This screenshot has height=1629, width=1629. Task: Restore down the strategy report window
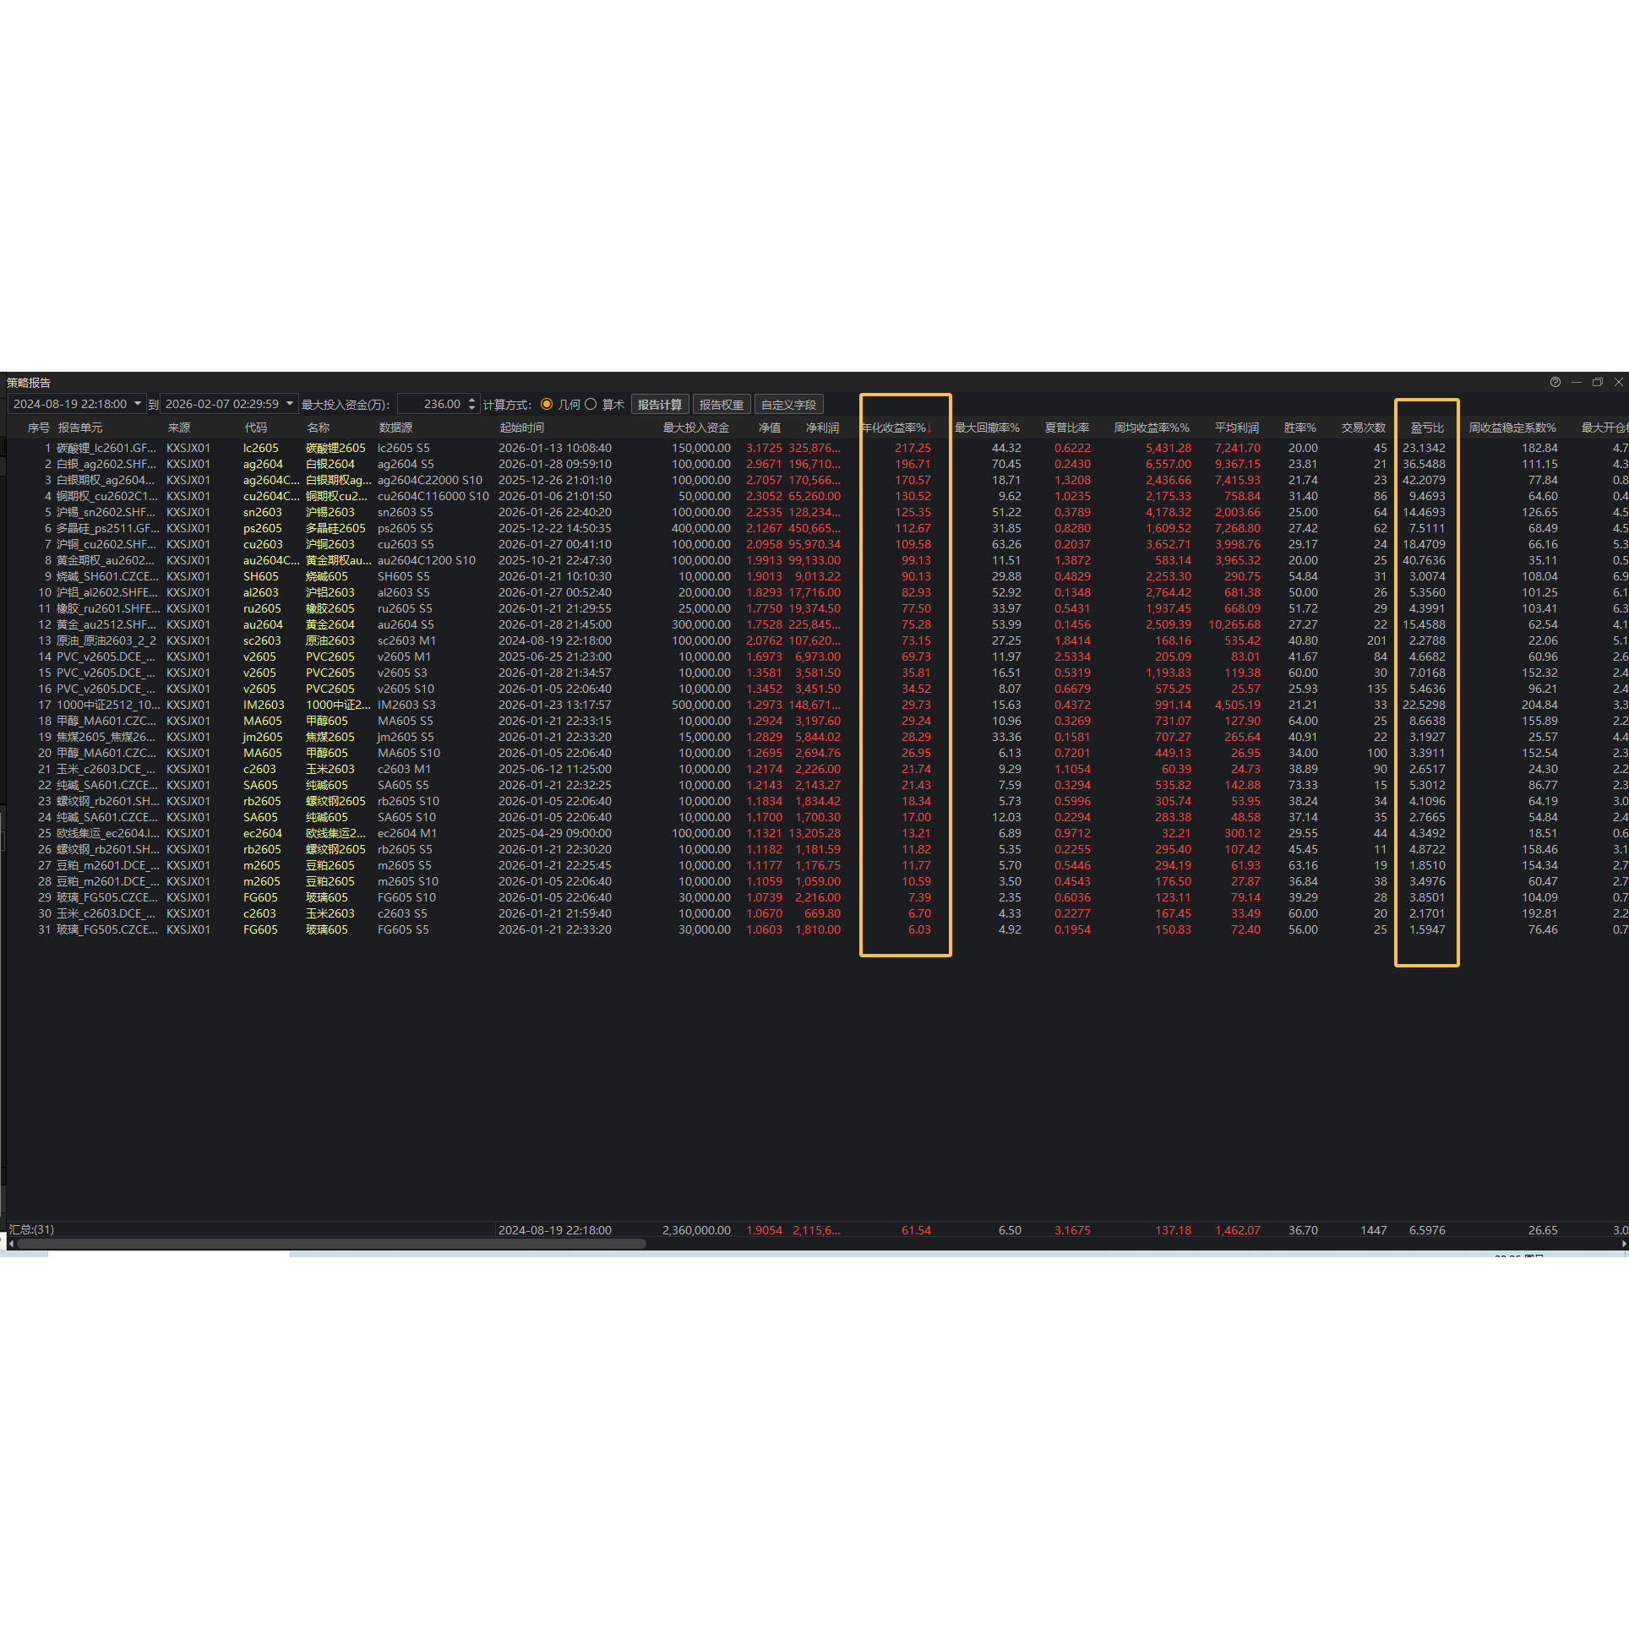[x=1597, y=382]
